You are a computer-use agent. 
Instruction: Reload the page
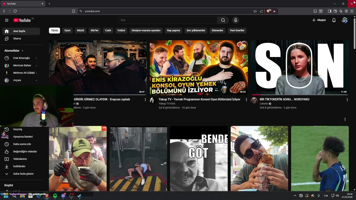click(x=15, y=11)
